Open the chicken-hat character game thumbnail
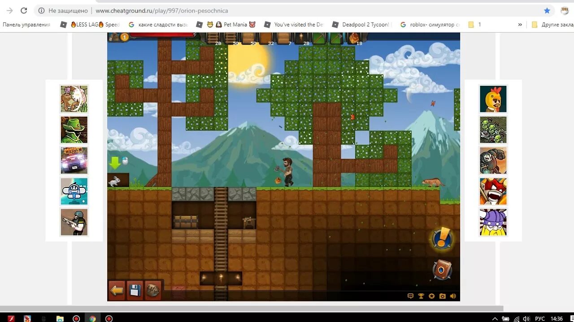The height and width of the screenshot is (322, 574). click(493, 99)
